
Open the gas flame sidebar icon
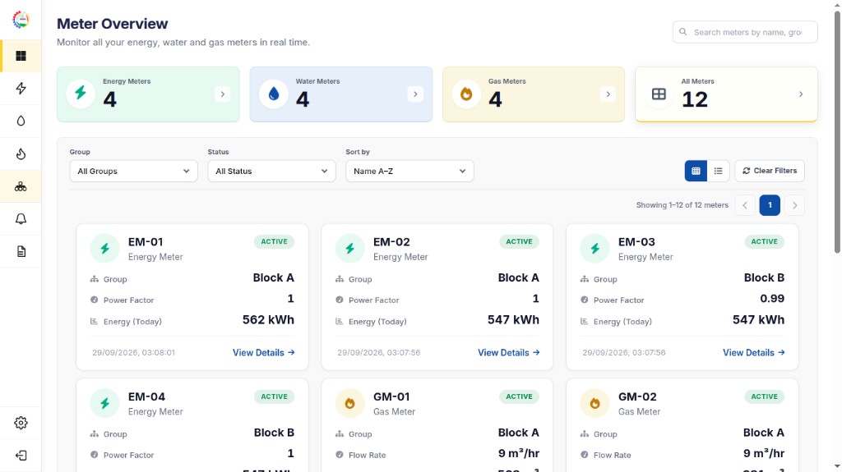click(21, 154)
